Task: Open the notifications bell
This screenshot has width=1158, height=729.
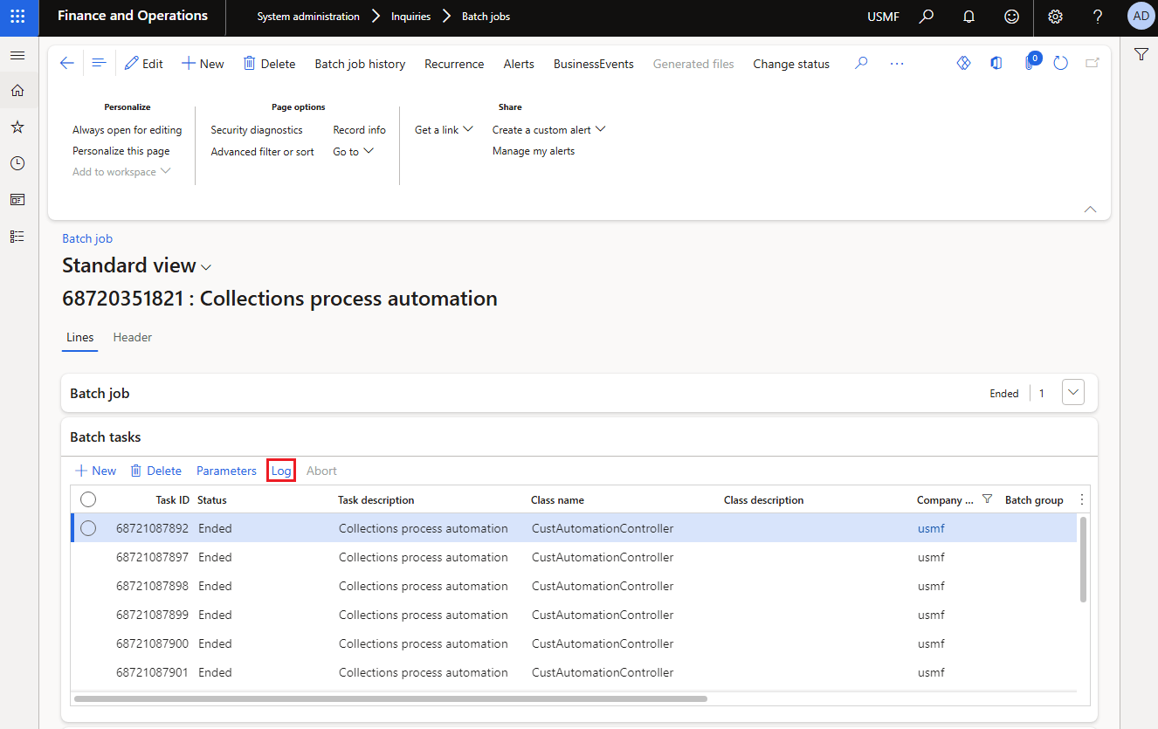Action: [968, 17]
